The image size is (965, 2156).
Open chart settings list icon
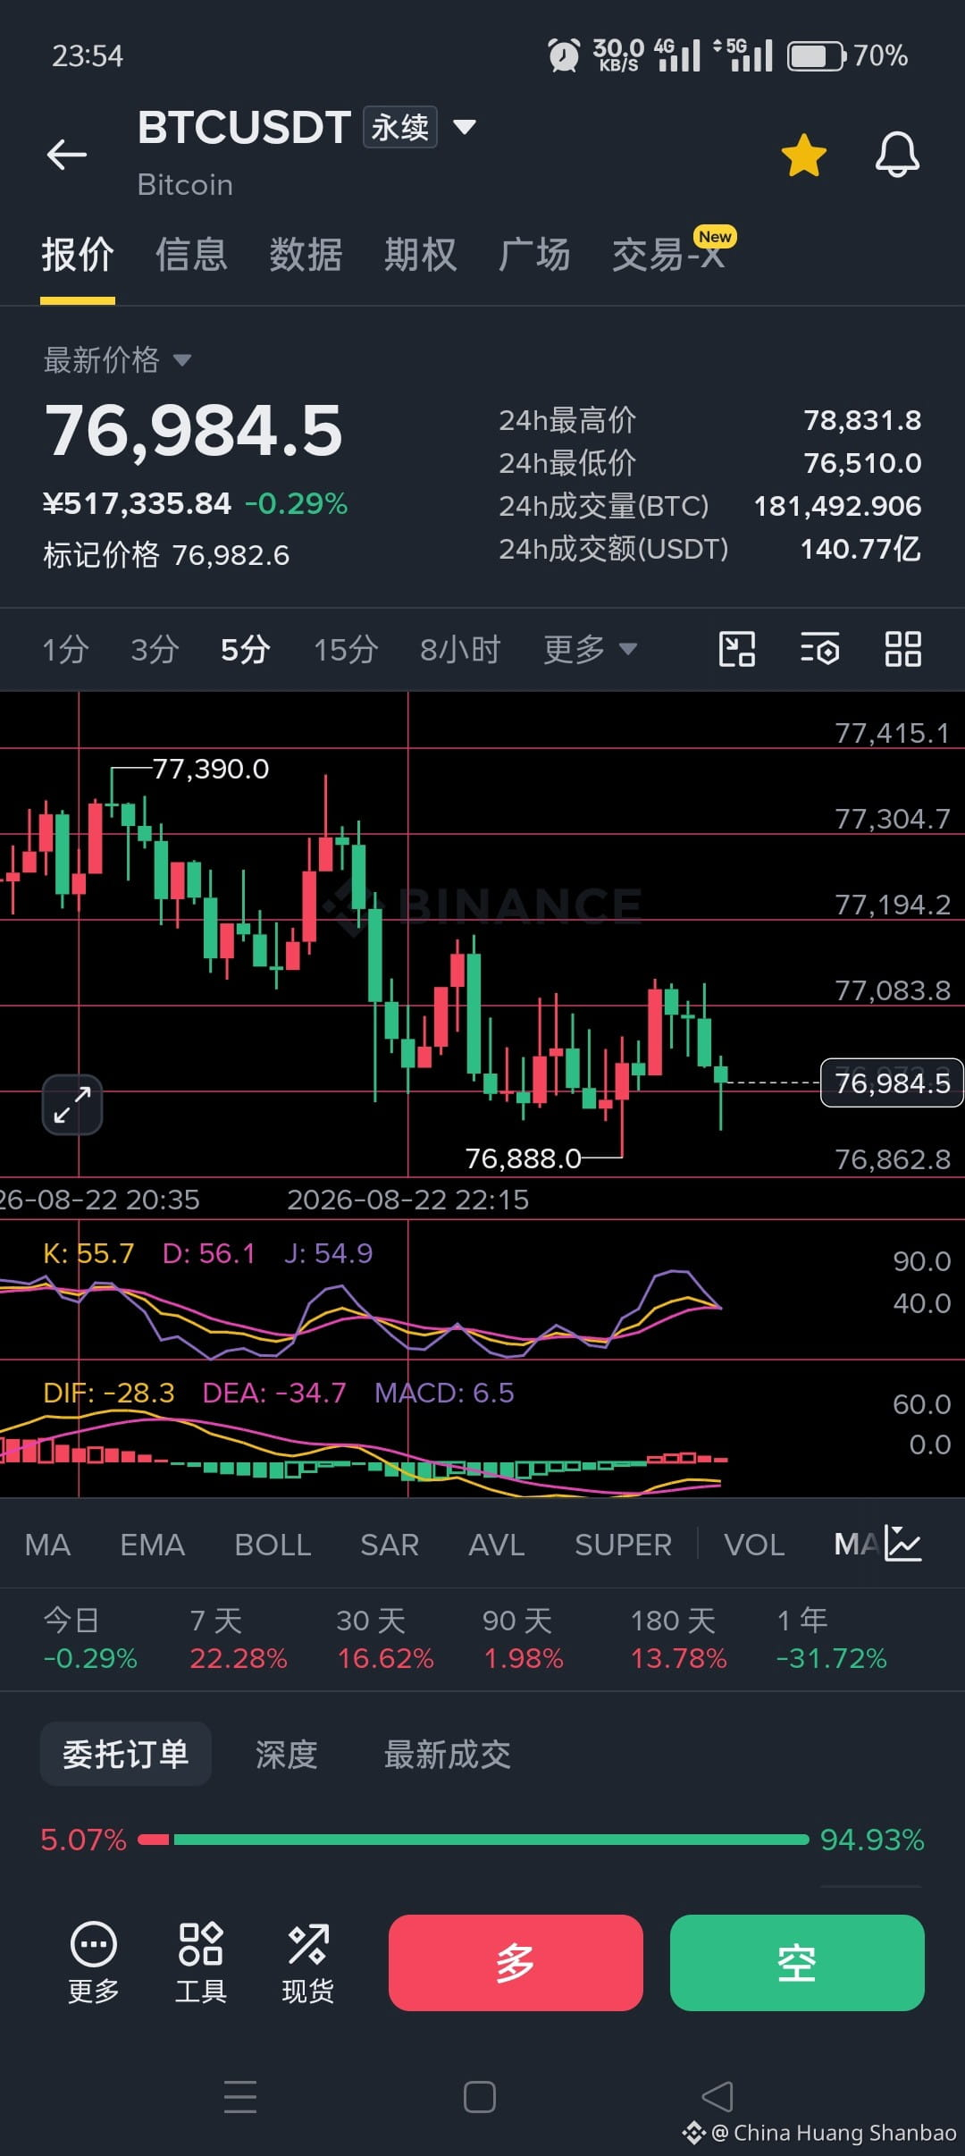tap(820, 649)
